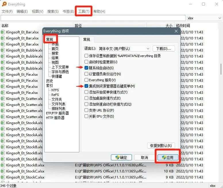Open the 语言(L) language dropdown

[x=124, y=49]
